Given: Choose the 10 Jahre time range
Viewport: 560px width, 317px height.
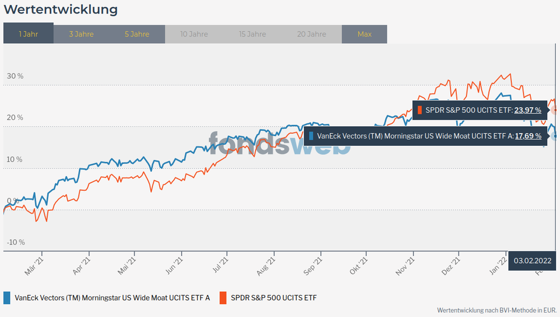Looking at the screenshot, I should [194, 34].
